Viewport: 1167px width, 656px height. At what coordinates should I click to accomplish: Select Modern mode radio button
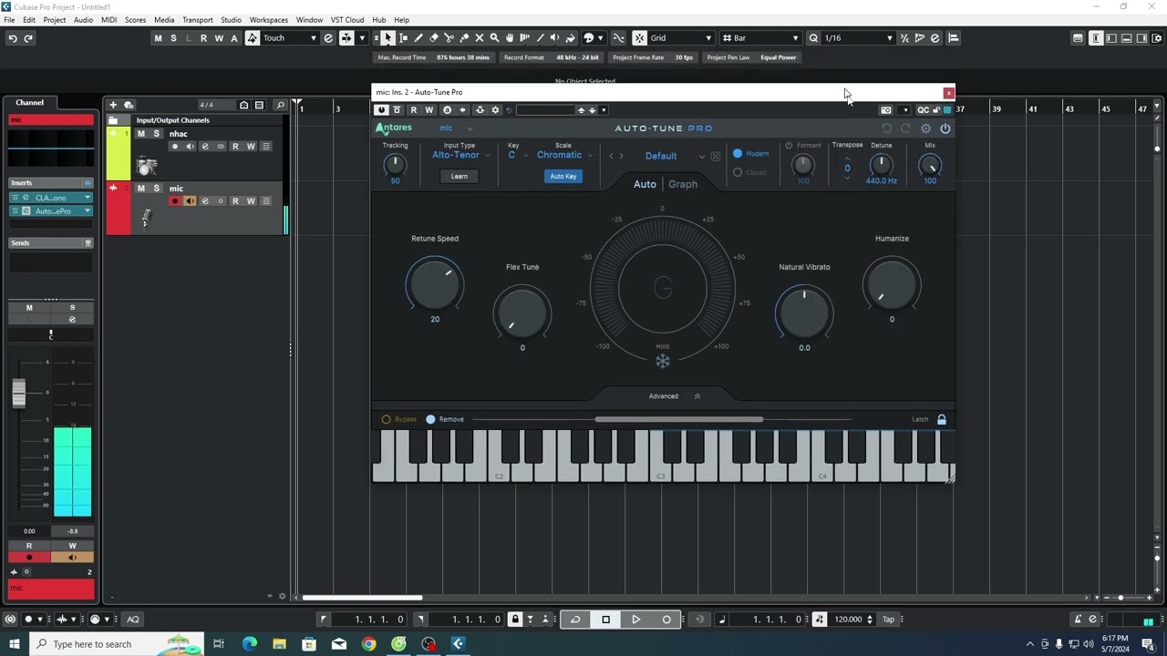tap(738, 154)
